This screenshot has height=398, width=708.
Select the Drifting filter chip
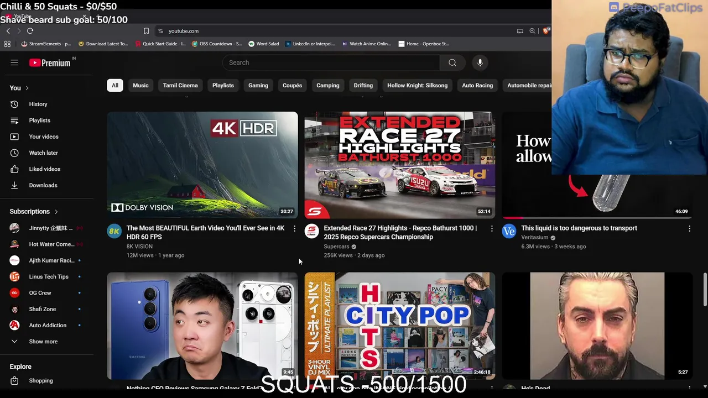point(363,85)
